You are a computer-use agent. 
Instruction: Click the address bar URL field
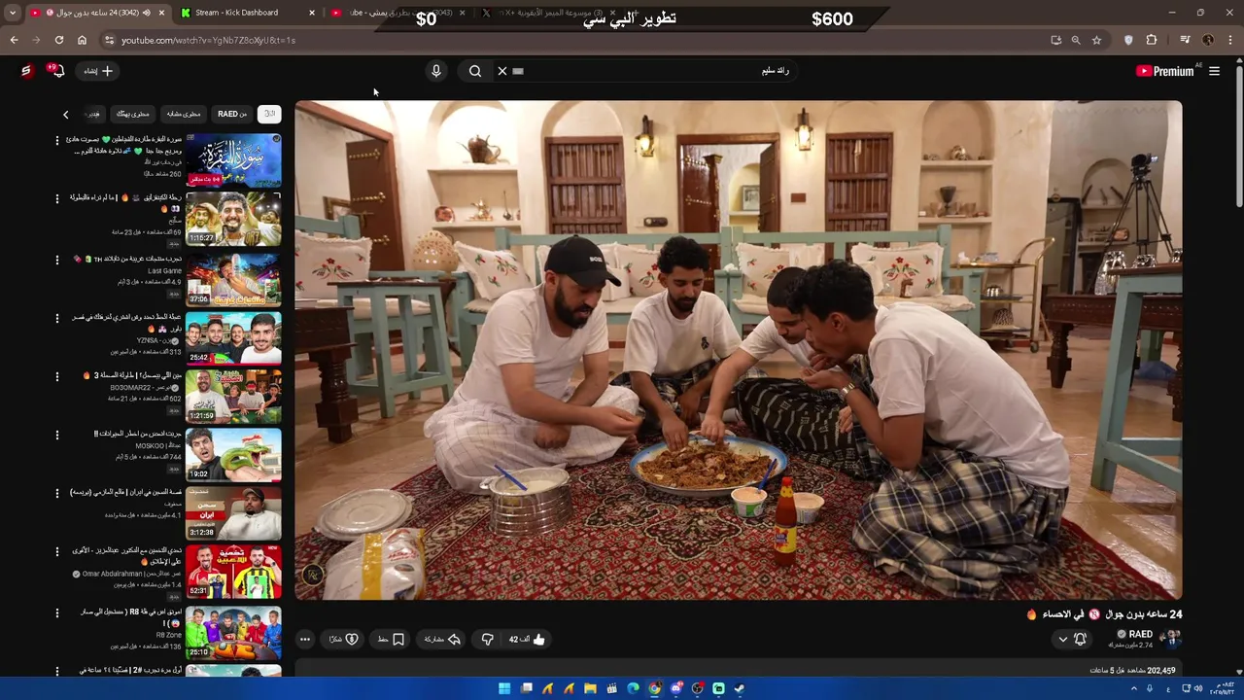(x=573, y=40)
